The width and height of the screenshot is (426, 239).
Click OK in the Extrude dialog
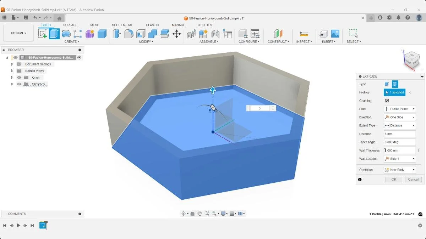click(x=394, y=180)
